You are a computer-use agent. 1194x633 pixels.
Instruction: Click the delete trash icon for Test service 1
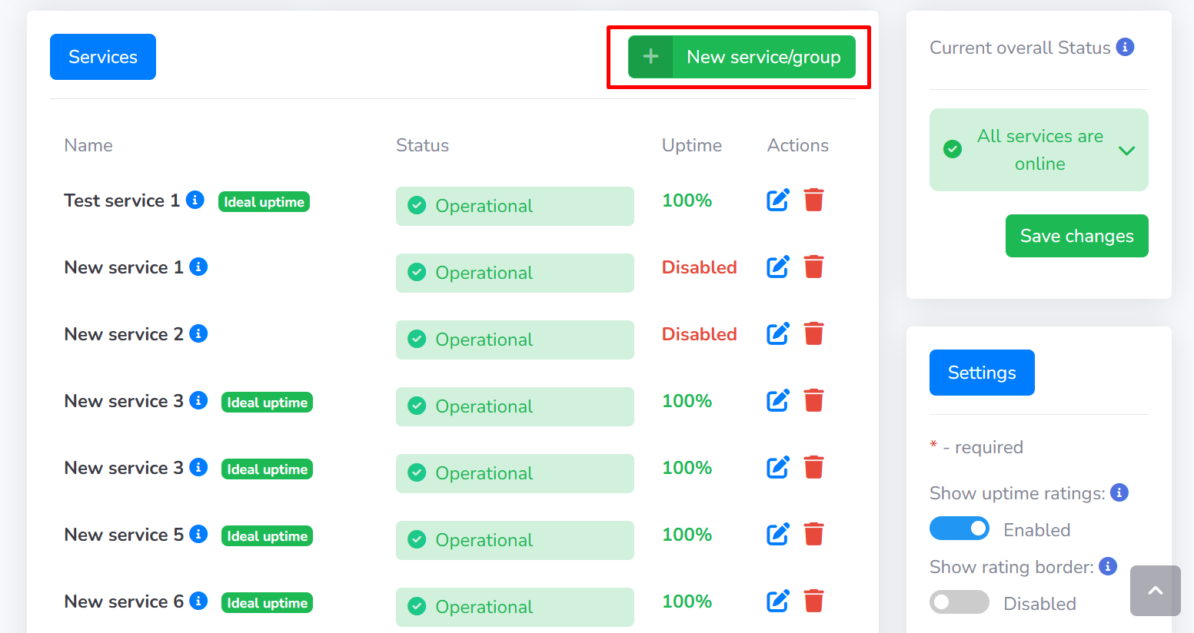coord(814,200)
